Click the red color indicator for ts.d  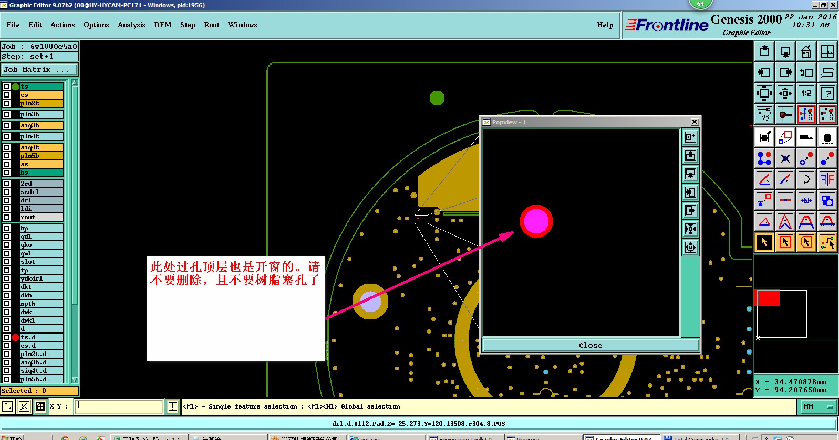coord(15,337)
